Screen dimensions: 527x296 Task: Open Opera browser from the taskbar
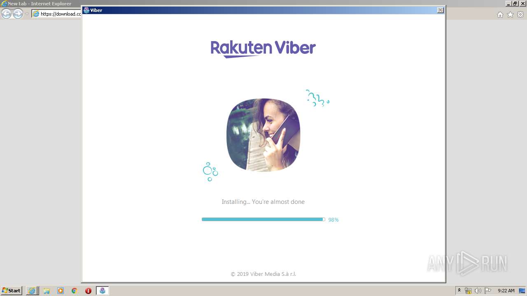(88, 291)
